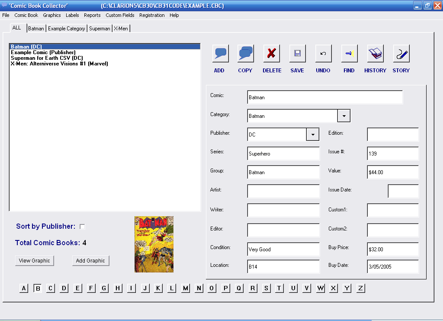Click the ADD comic speech bubble icon

[x=220, y=54]
